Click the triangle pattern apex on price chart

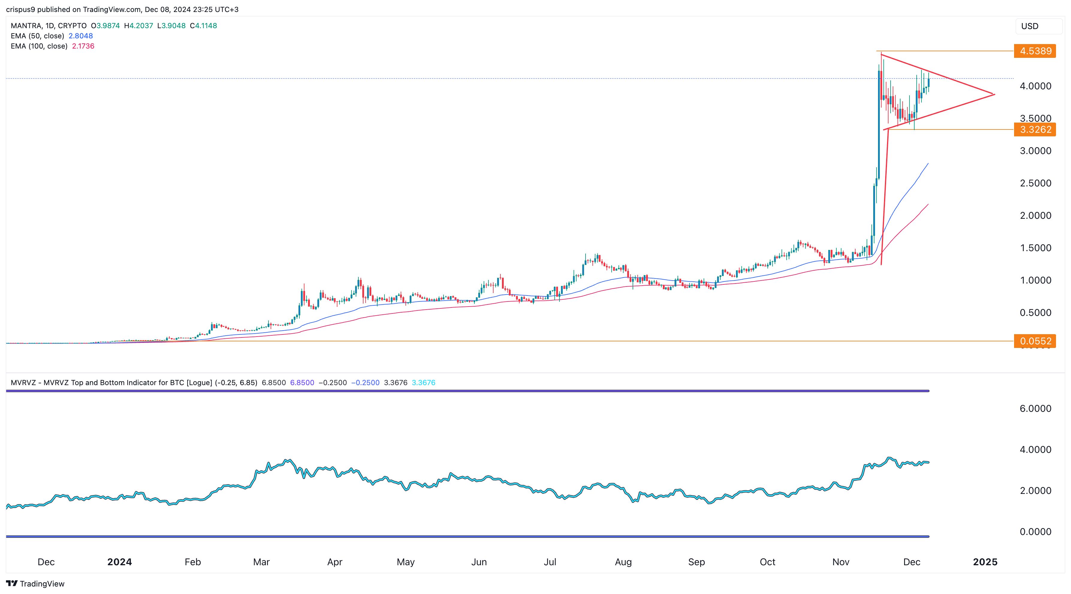(x=994, y=94)
